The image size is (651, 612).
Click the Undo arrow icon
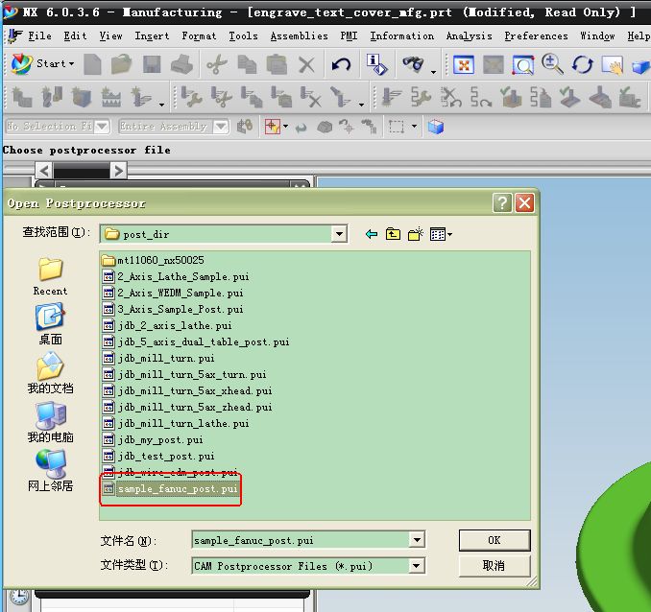click(x=341, y=64)
